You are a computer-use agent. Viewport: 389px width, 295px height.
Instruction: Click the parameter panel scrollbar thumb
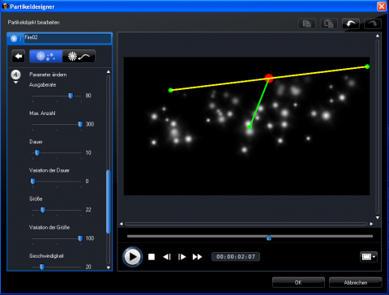click(109, 202)
